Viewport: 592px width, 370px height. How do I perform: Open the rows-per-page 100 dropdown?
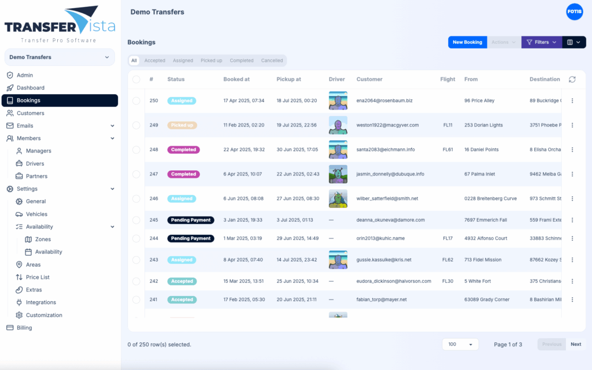point(460,344)
